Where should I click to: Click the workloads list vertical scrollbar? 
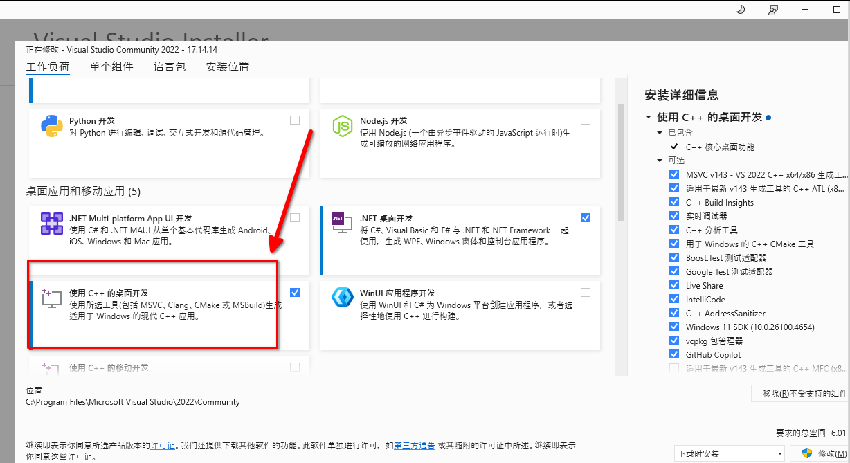(x=620, y=159)
